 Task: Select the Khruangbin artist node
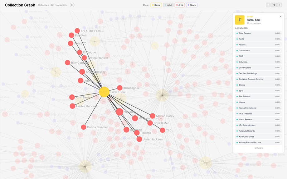pos(120,88)
